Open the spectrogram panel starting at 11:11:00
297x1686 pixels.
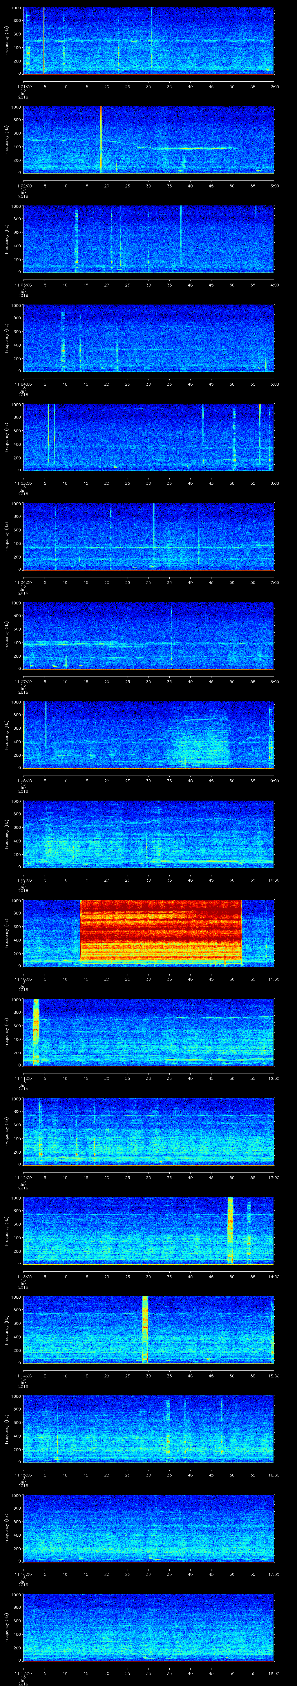pos(148,1032)
